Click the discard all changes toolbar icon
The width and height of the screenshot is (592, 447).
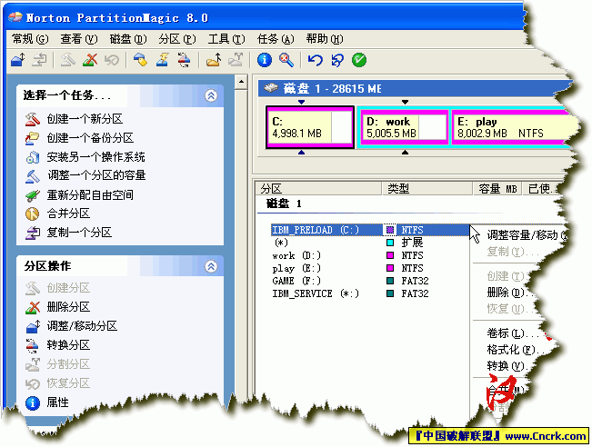(x=337, y=60)
